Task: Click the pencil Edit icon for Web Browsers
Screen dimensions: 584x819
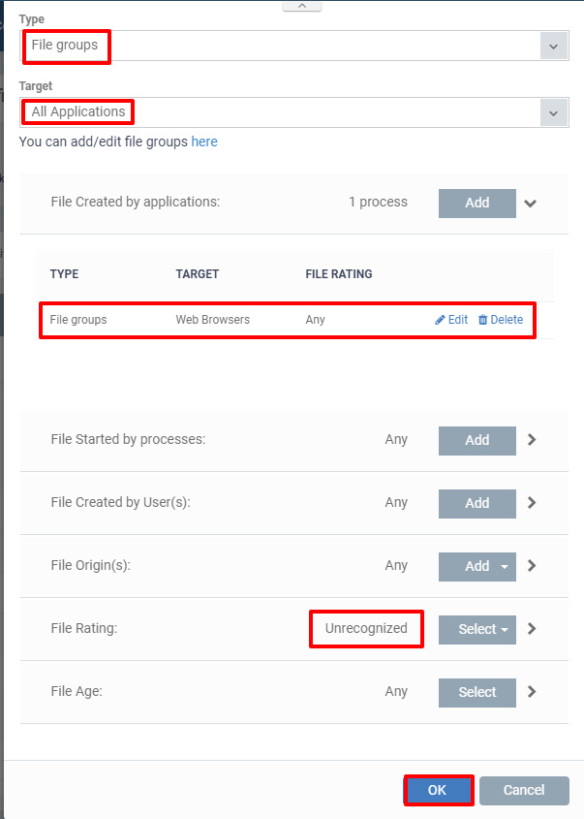Action: [440, 320]
